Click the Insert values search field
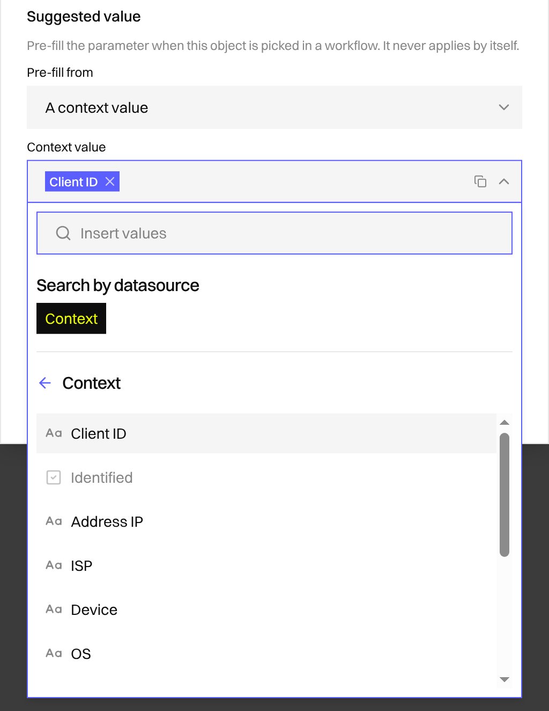The width and height of the screenshot is (549, 711). point(274,233)
